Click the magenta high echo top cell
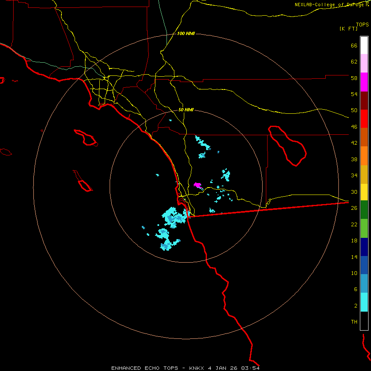This screenshot has height=371, width=371. tap(197, 185)
